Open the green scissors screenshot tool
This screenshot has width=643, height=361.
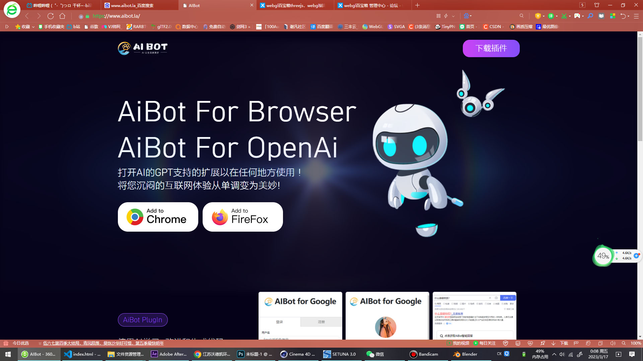click(564, 16)
